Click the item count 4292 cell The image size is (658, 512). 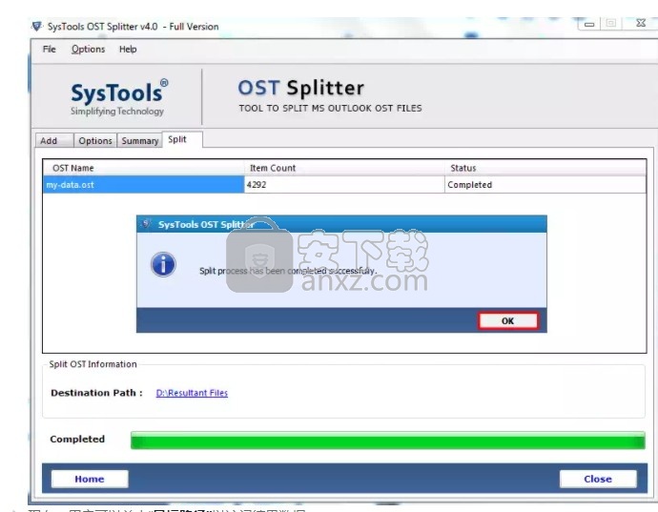344,185
